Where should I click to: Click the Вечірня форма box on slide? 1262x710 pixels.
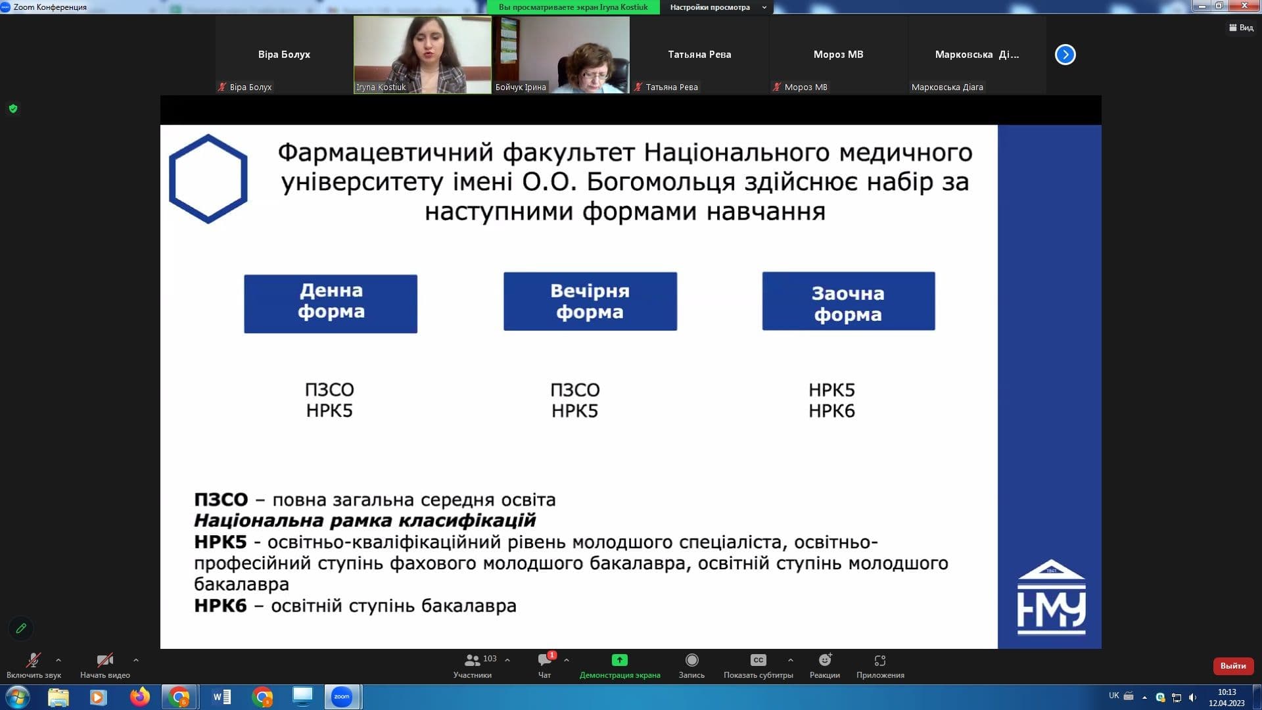590,301
